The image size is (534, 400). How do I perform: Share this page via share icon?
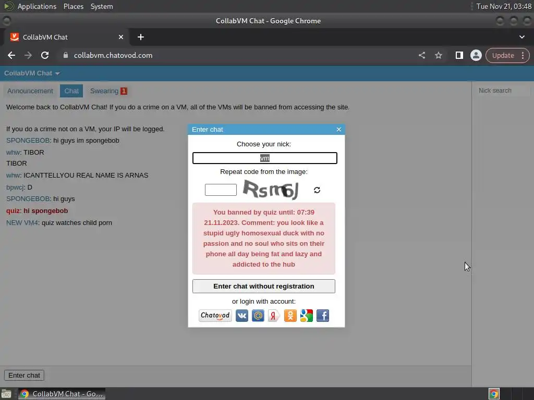pos(421,55)
